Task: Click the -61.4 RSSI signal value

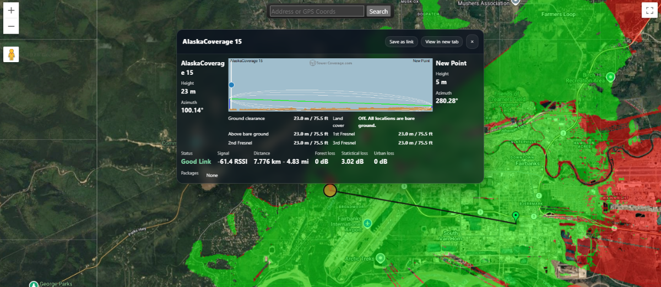Action: coord(232,162)
